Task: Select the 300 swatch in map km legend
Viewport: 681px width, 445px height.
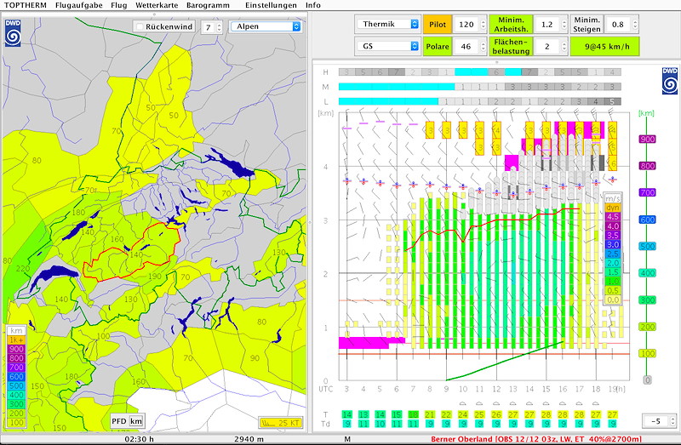Action: [x=16, y=404]
